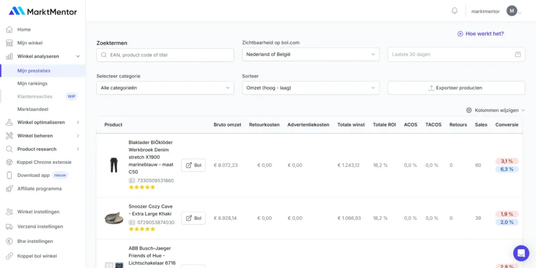The height and width of the screenshot is (268, 536).
Task: Expand the Winkel optimaliseren submenu arrow
Action: 78,122
